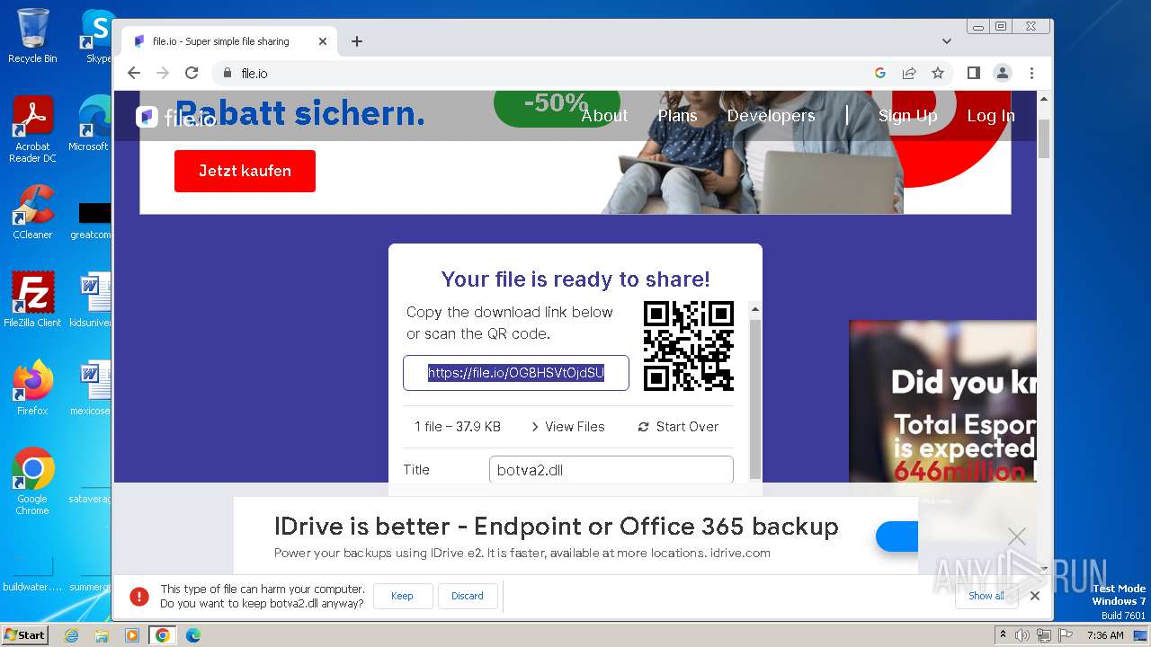Click the padlock site info icon
Viewport: 1151px width, 647px height.
click(227, 74)
